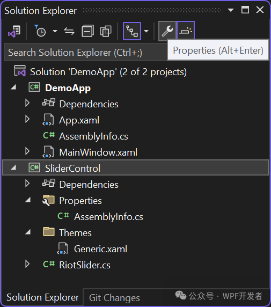Close the Solution Explorer panel
This screenshot has height=307, width=271.
[x=260, y=10]
